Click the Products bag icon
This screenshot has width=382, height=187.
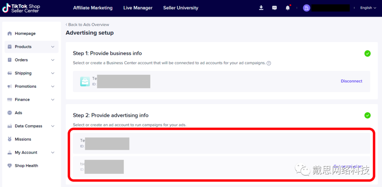click(10, 47)
